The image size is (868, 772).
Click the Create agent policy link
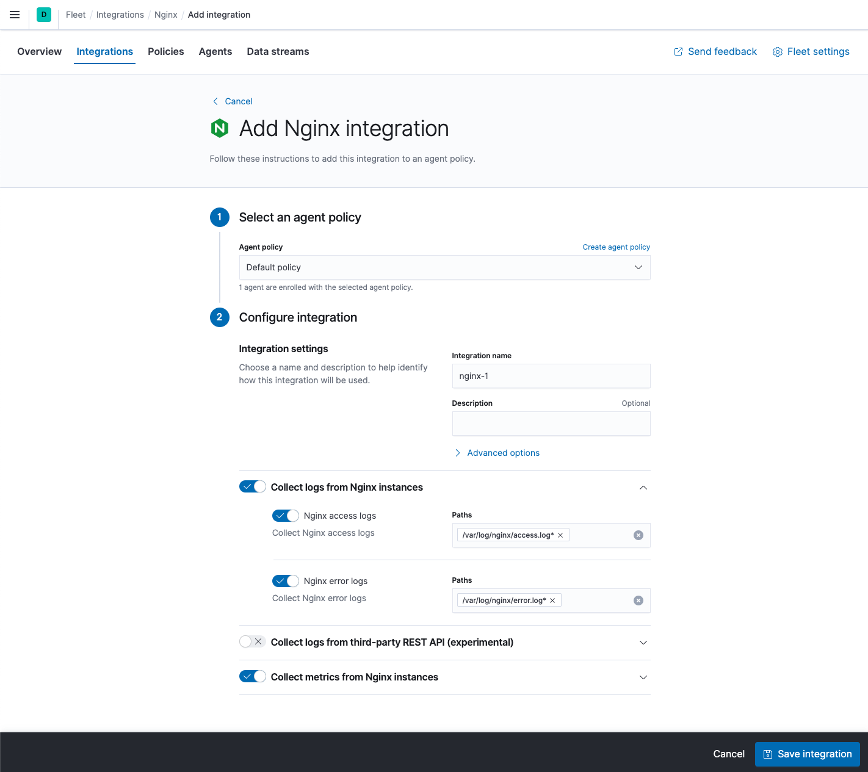click(616, 247)
